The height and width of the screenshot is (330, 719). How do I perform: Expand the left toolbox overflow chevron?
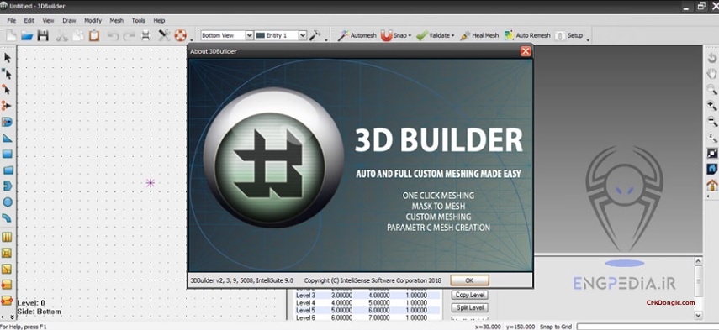tap(12, 317)
